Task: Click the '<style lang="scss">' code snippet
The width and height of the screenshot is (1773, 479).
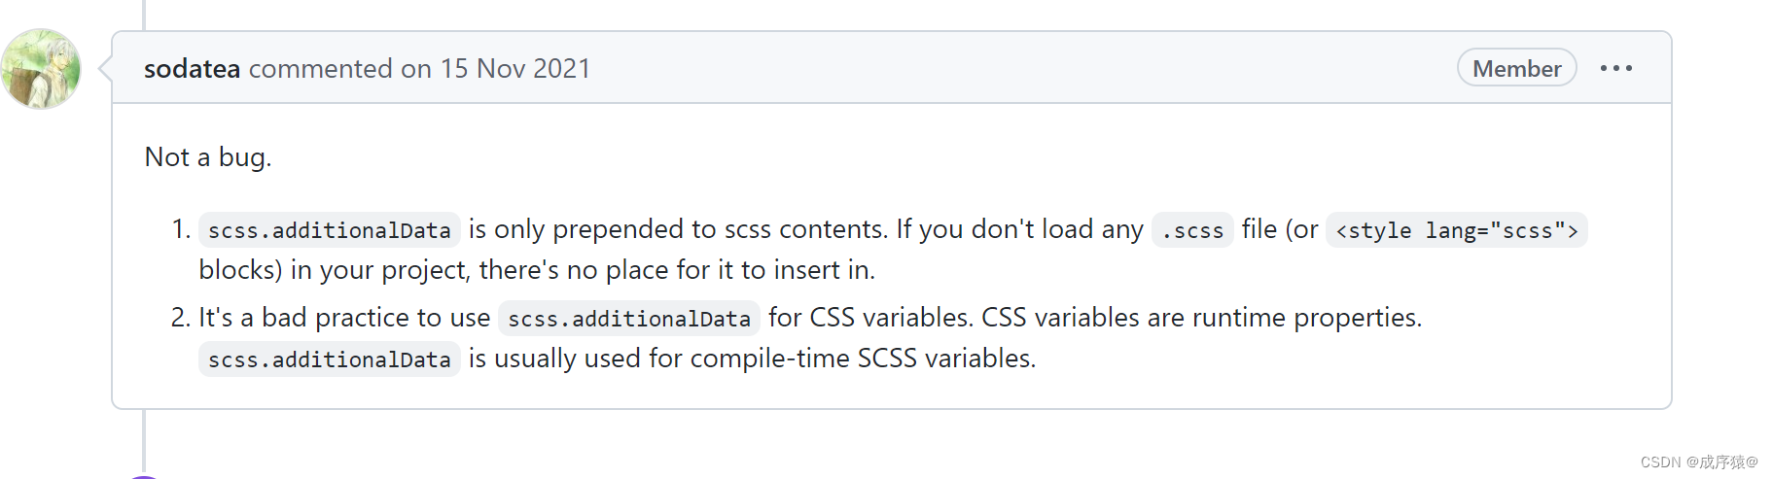Action: pos(1456,230)
